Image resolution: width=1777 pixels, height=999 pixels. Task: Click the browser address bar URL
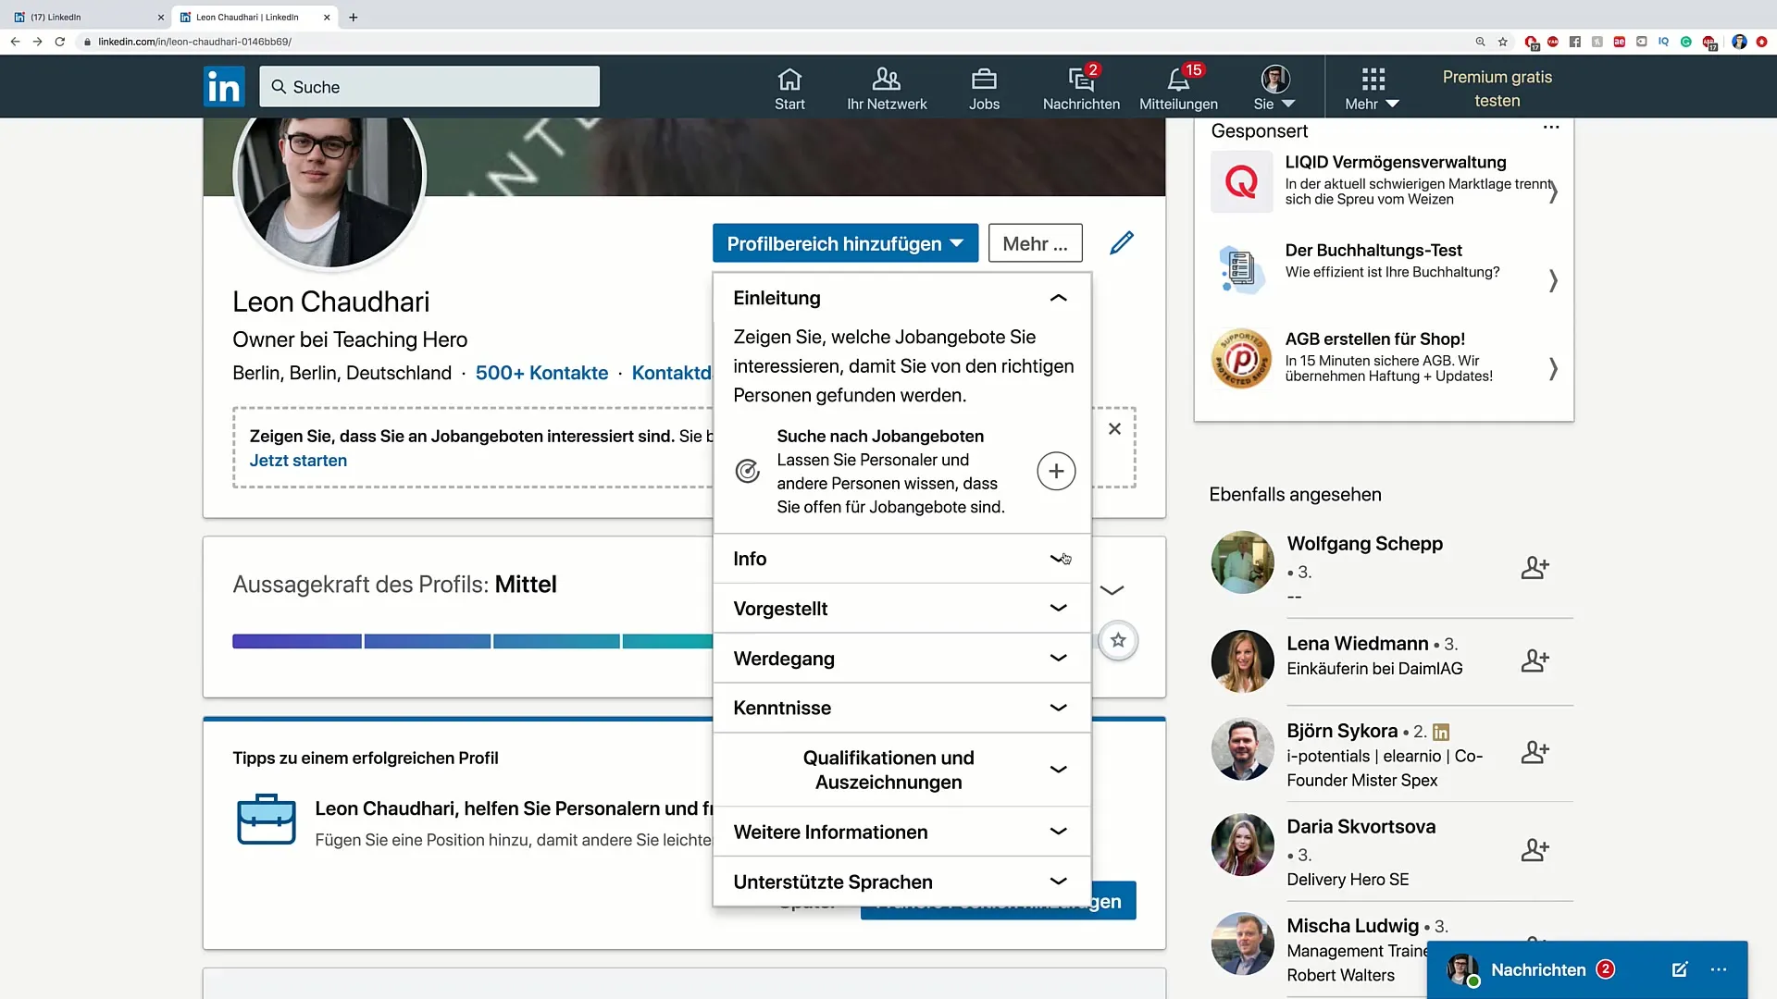(195, 42)
